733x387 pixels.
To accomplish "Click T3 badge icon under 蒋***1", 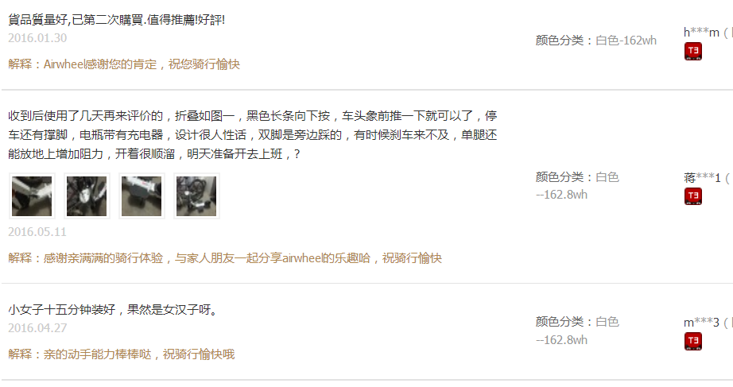I will [x=693, y=196].
